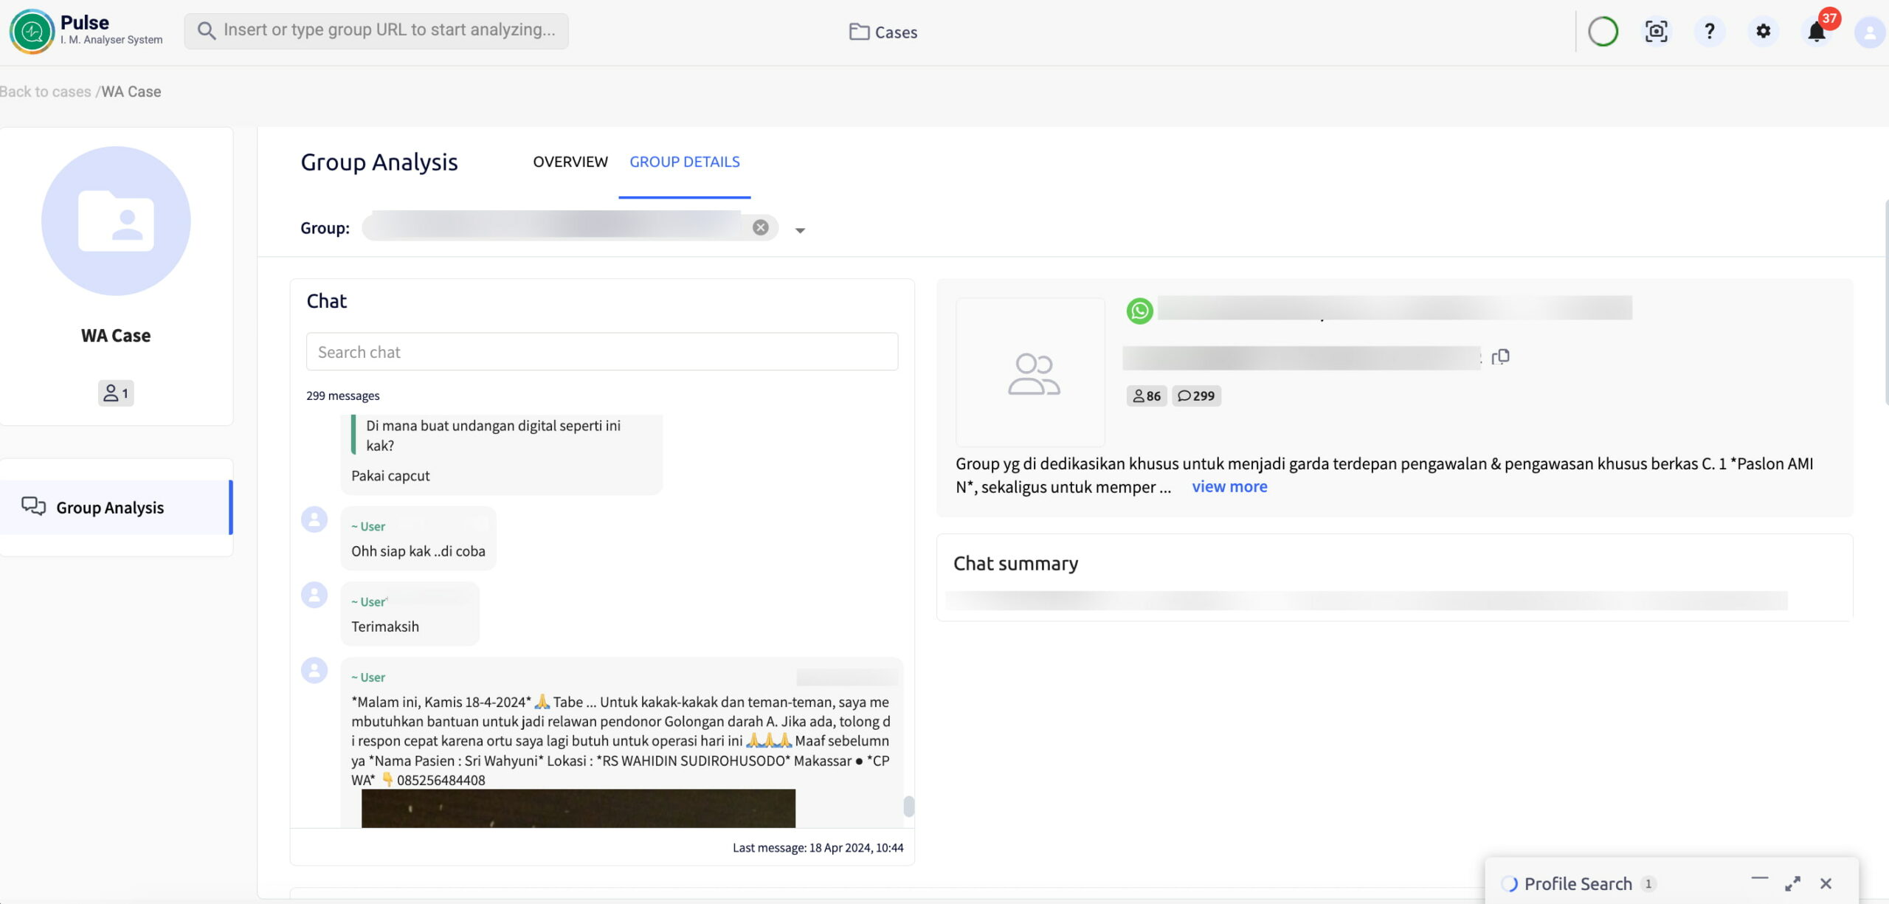Click the green status circle indicator
This screenshot has width=1889, height=904.
point(1603,31)
